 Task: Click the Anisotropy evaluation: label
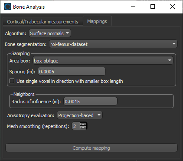[31, 115]
